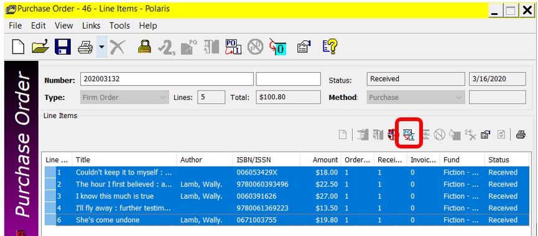
Task: Open the Tools menu
Action: [120, 25]
